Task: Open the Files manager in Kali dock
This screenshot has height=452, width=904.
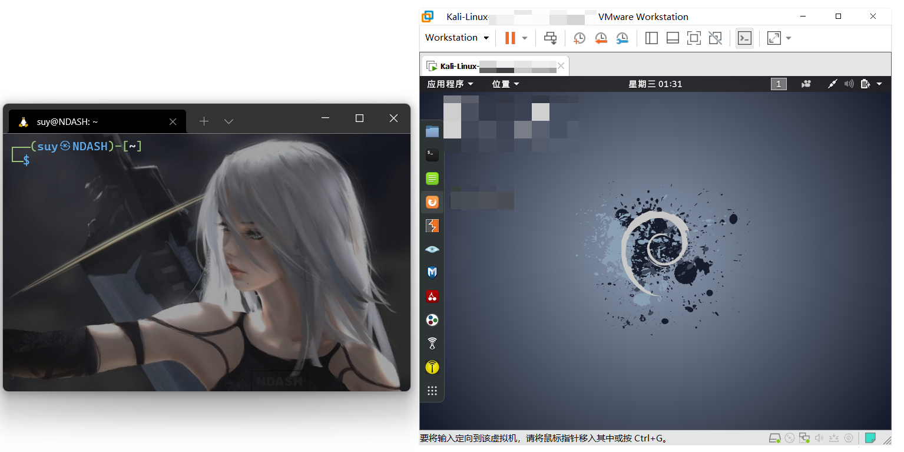Action: click(x=432, y=131)
